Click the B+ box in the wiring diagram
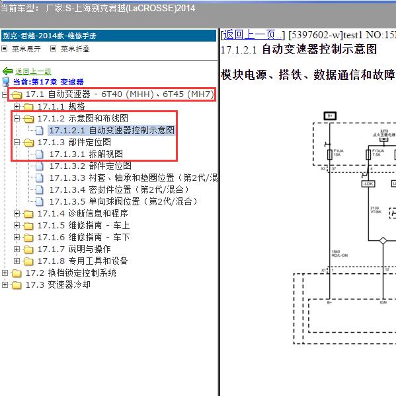 330,116
